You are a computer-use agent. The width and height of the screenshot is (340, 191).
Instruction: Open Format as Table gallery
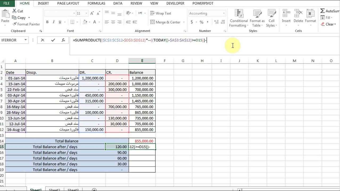tap(257, 18)
